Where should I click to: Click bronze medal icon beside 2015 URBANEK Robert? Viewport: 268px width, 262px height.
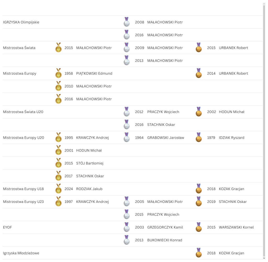click(x=199, y=48)
